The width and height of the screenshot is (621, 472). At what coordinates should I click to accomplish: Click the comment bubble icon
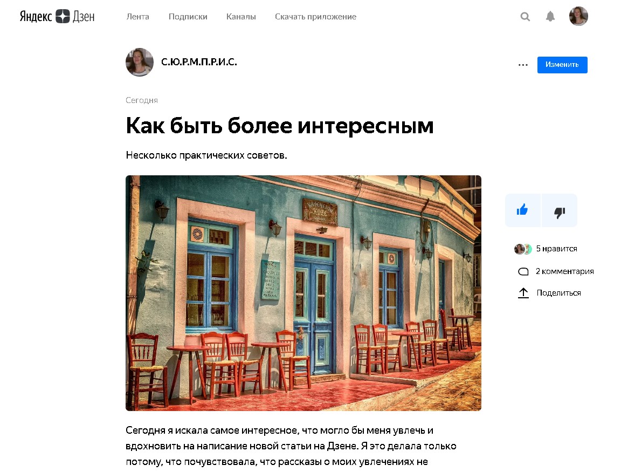click(523, 271)
